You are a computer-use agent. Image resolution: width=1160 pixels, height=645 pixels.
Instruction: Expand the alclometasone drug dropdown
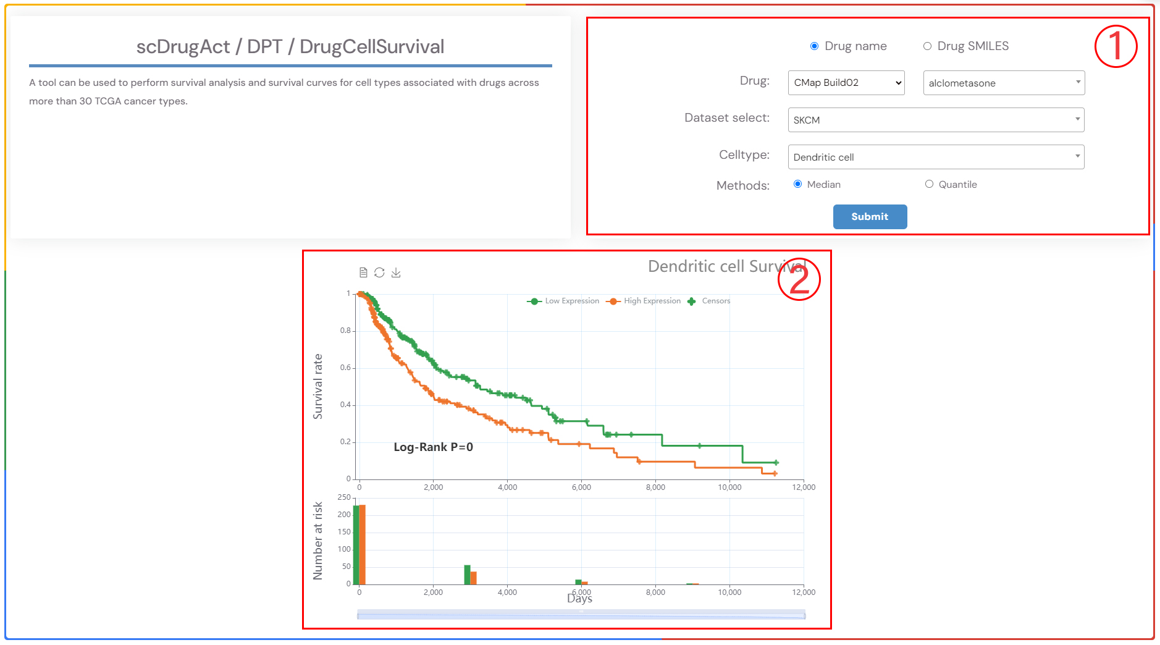[x=1003, y=83]
